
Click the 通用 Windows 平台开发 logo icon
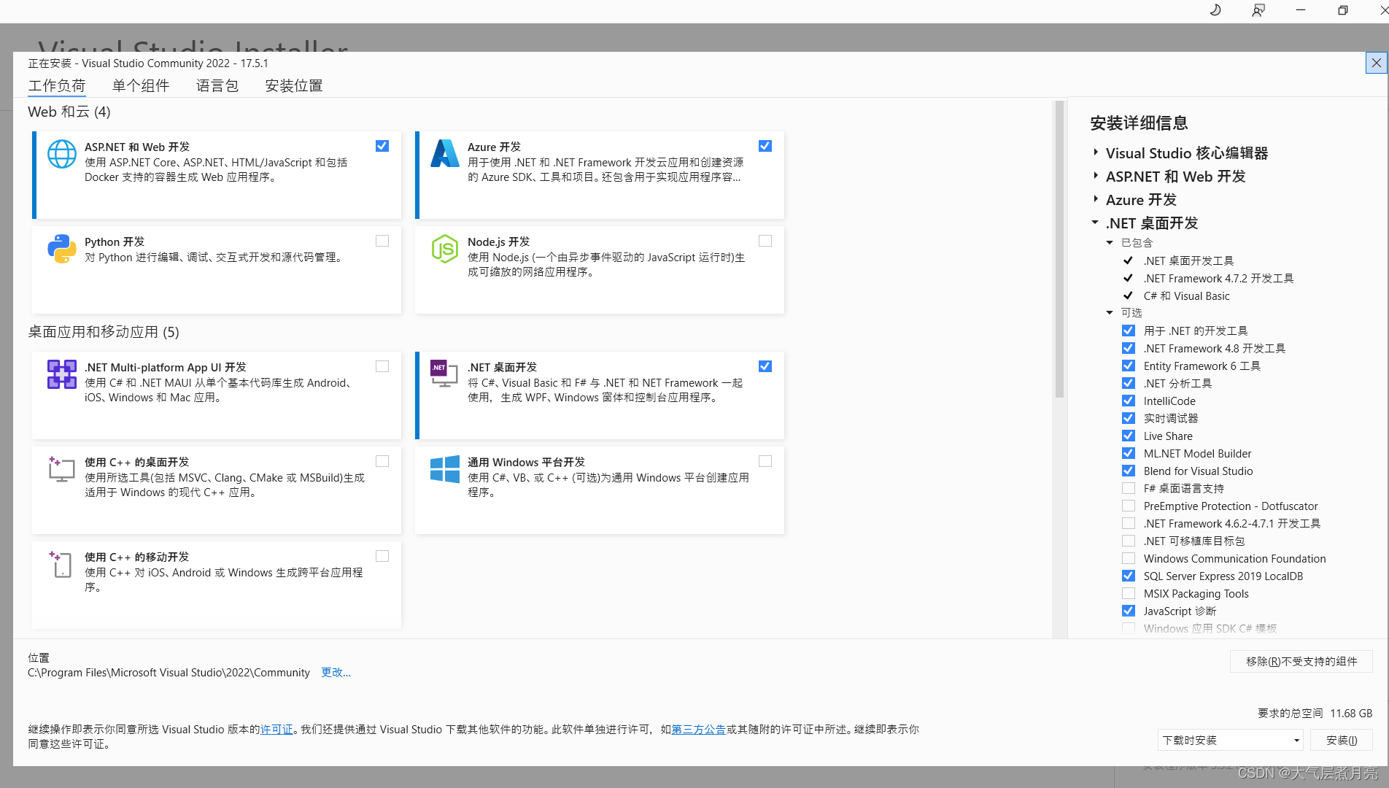pyautogui.click(x=444, y=469)
